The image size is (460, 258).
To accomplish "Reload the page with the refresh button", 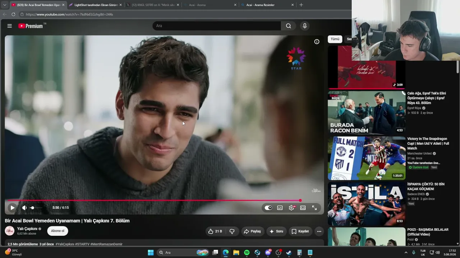I will pyautogui.click(x=13, y=14).
